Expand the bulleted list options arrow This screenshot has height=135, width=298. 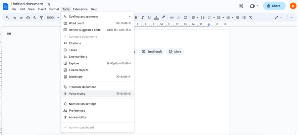223,17
